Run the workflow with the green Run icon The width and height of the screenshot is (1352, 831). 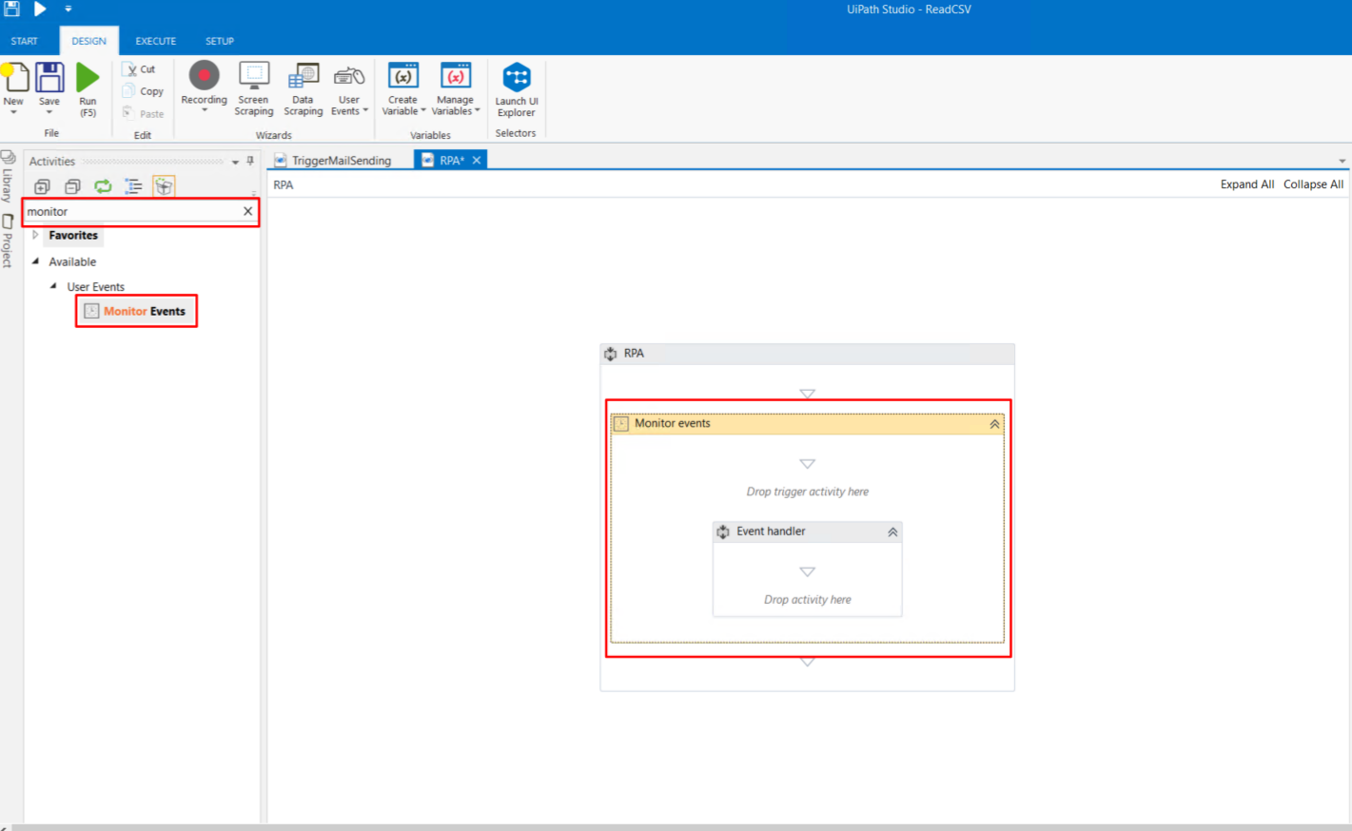point(88,77)
